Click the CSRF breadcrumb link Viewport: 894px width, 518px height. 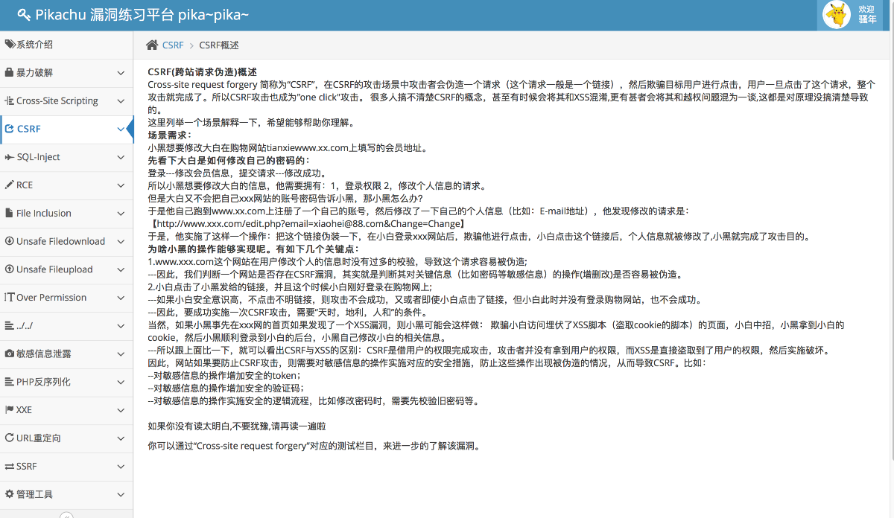click(x=173, y=45)
